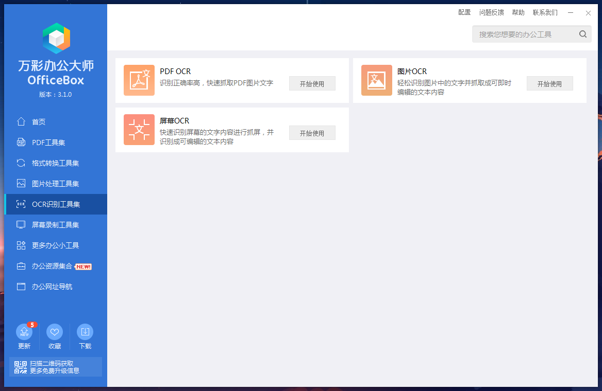Open 问题反馈 in top bar

click(491, 13)
